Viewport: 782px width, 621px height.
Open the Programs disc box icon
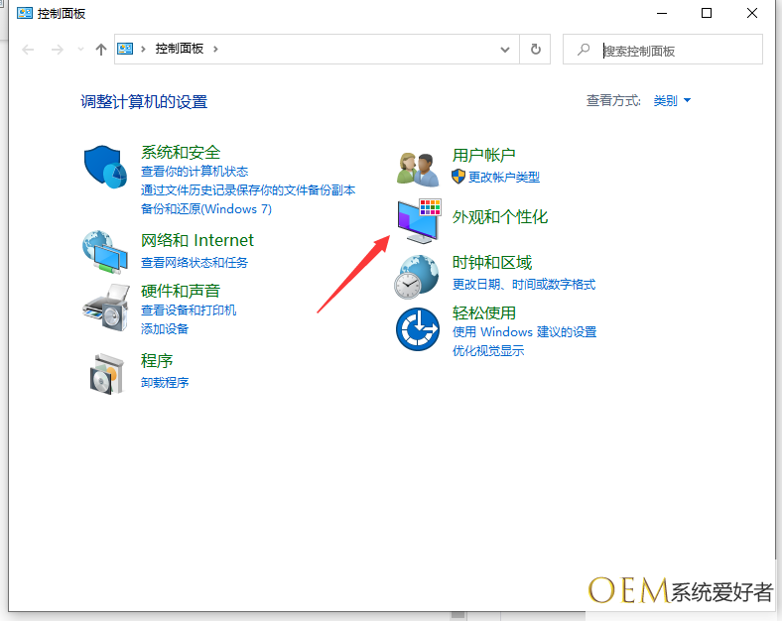click(x=105, y=373)
